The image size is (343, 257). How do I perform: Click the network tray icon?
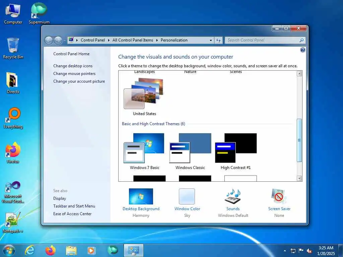[293, 251]
